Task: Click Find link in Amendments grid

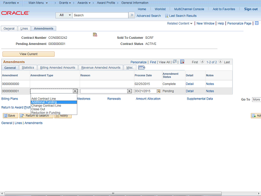Action: (x=153, y=62)
